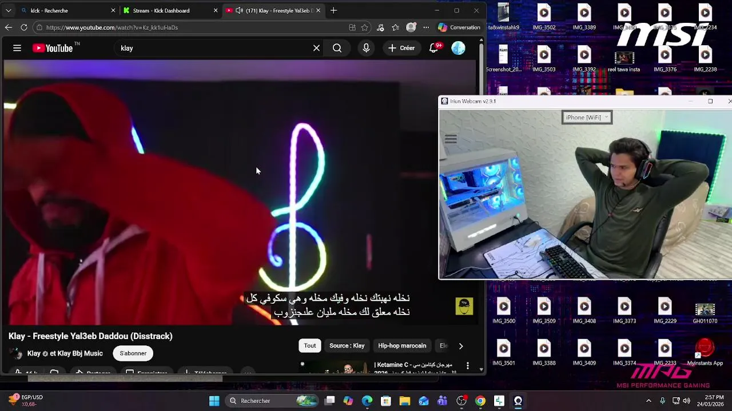Select desktop file GH011070
This screenshot has width=732, height=411.
[x=705, y=313]
